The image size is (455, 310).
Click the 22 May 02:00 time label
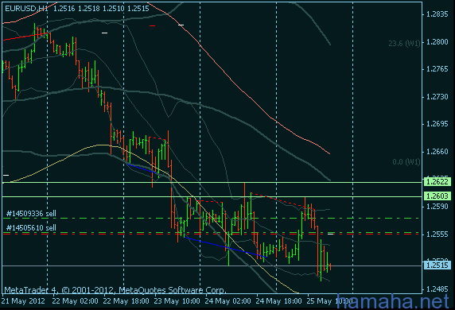[x=75, y=301]
